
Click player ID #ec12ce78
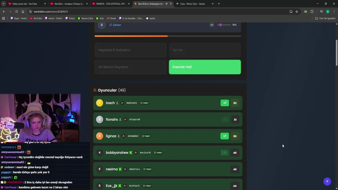(145, 153)
